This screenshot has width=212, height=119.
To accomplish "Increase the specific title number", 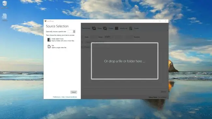I will click(74, 31).
